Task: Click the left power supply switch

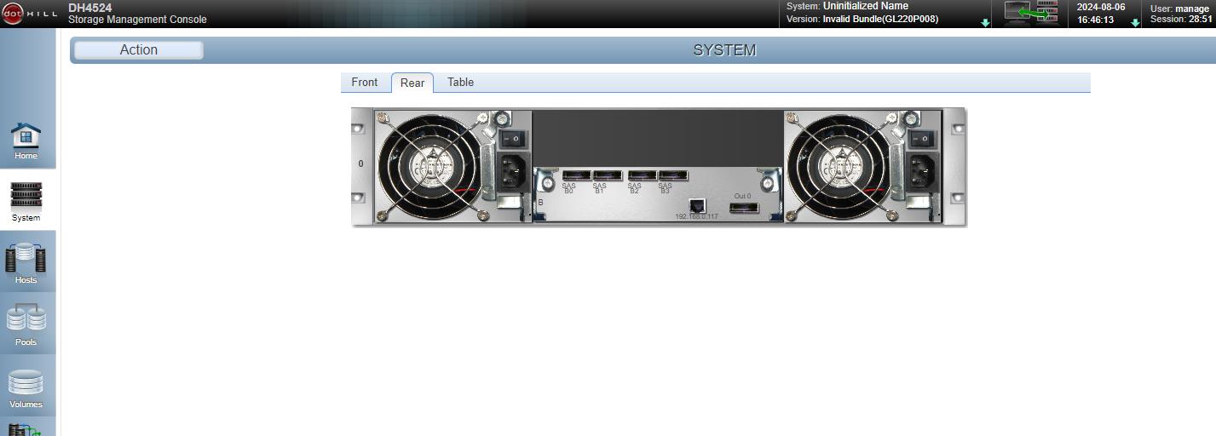Action: (511, 138)
